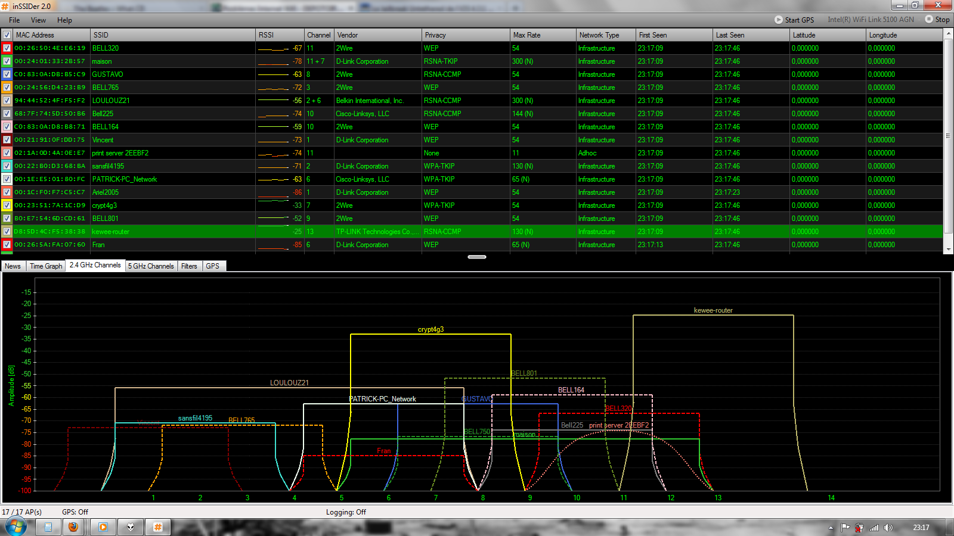The image size is (954, 536).
Task: Open Firefox from the taskbar
Action: click(73, 527)
